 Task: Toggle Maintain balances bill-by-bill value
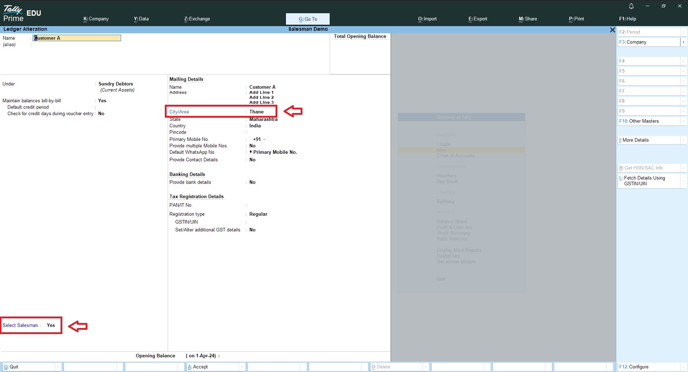coord(102,101)
